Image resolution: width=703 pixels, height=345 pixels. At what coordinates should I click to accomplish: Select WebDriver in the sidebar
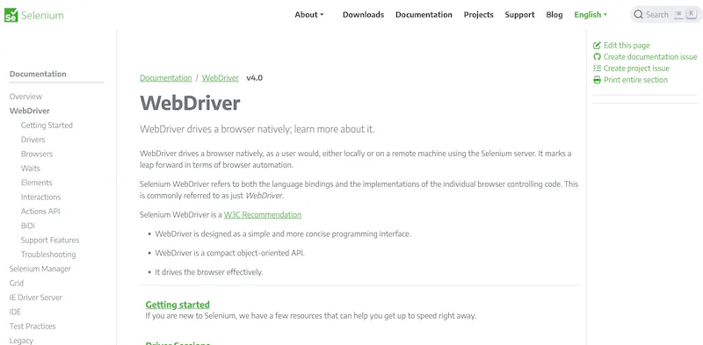[x=30, y=111]
